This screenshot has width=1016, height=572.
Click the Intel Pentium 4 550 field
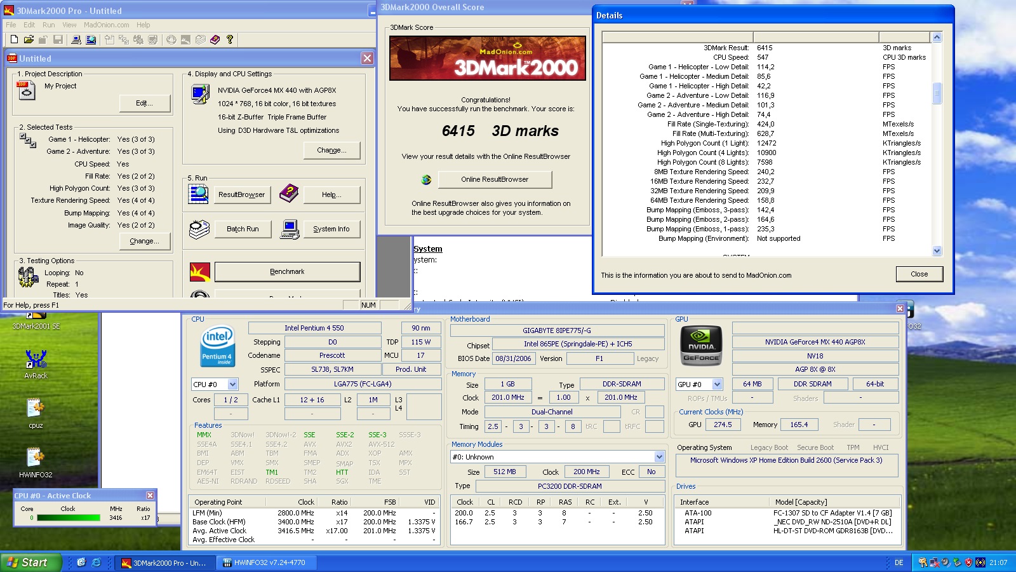point(314,328)
